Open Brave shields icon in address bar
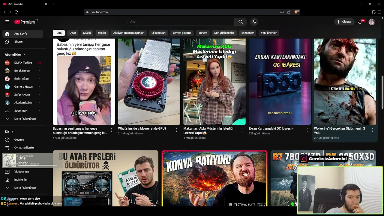This screenshot has height=216, width=384. (x=296, y=12)
